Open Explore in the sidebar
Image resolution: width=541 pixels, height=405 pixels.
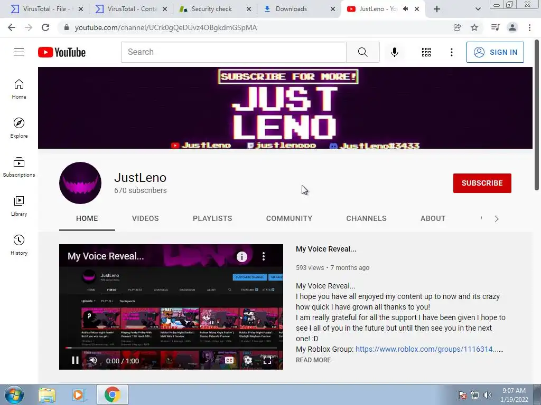pos(19,128)
